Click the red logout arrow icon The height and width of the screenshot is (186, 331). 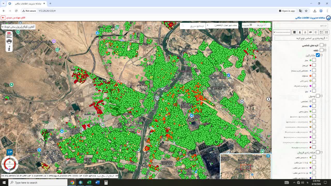3,18
